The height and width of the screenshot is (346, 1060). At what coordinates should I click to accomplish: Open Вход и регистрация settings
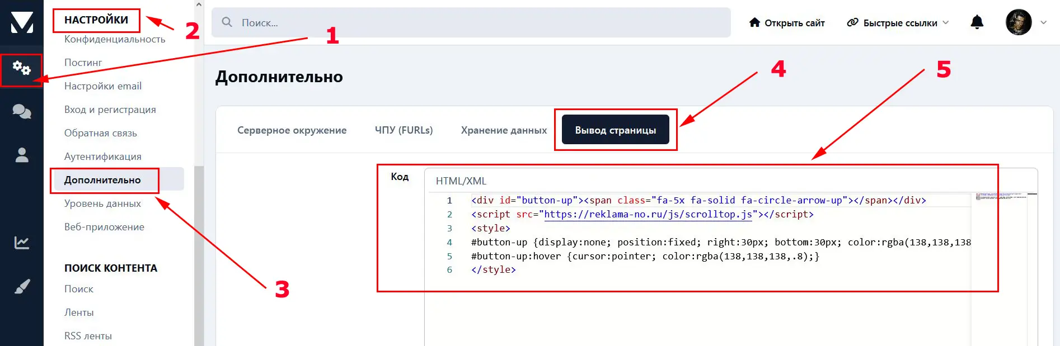coord(110,110)
